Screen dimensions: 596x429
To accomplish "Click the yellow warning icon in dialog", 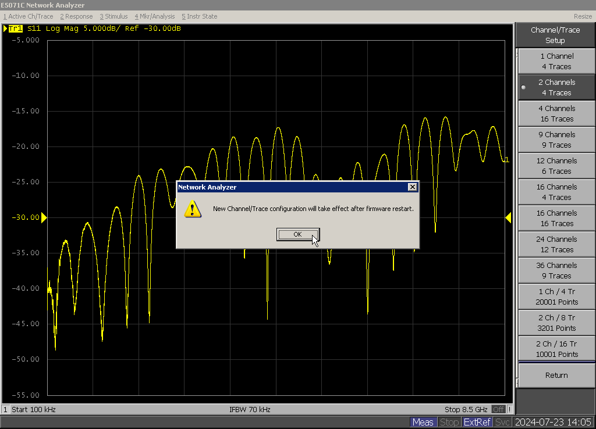I will 193,209.
